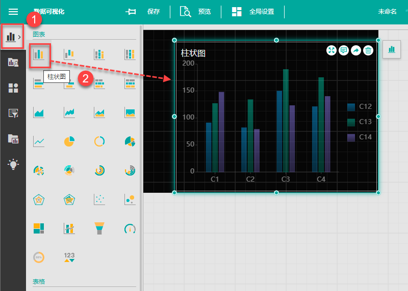Select the rose pie chart icon
Image resolution: width=408 pixels, height=291 pixels.
(130, 141)
